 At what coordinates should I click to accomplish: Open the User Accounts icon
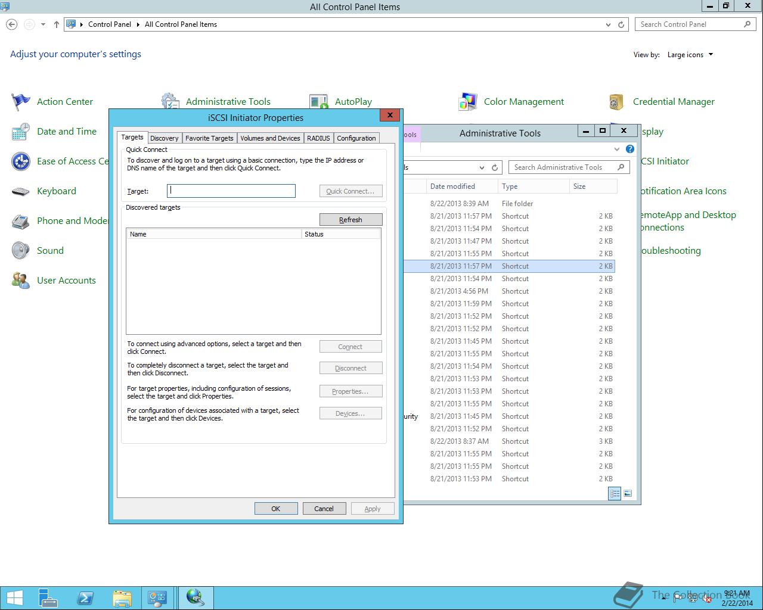[21, 281]
